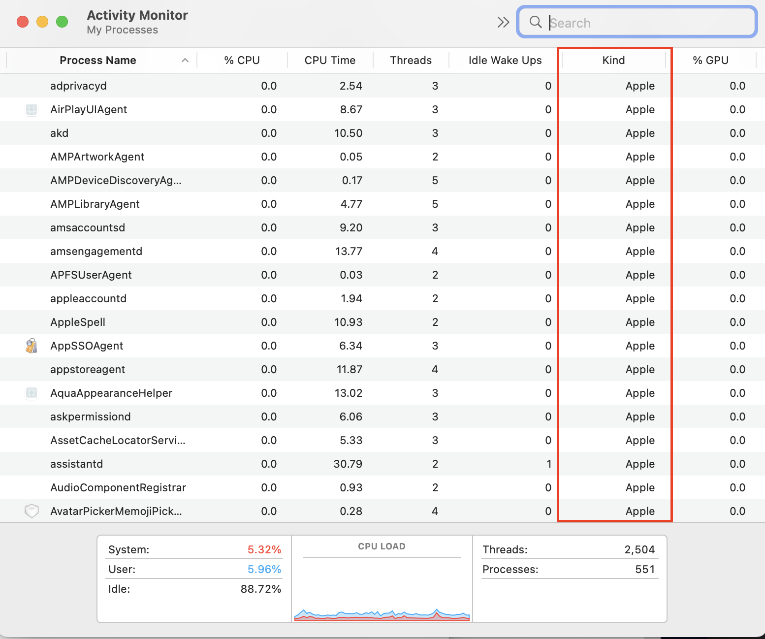The image size is (765, 639).
Task: Click the AquaAppearanceHelper process icon
Action: 32,393
